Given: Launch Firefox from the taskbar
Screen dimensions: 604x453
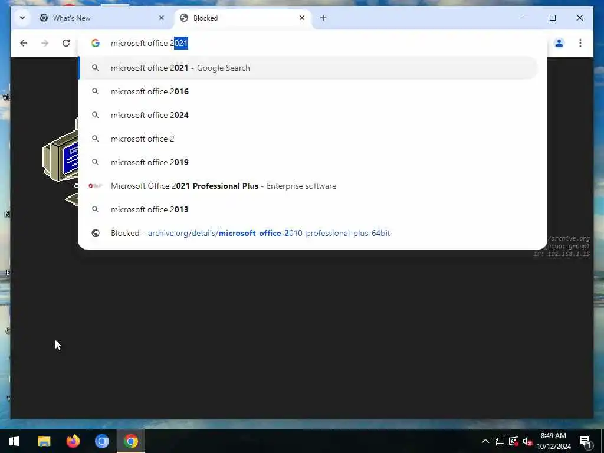Looking at the screenshot, I should [73, 441].
